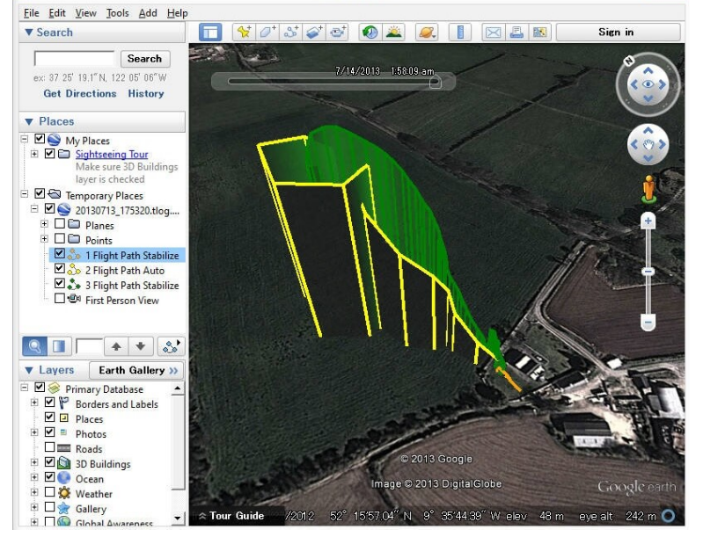Click the Places panel split view icon
703x537 pixels.
(x=59, y=346)
